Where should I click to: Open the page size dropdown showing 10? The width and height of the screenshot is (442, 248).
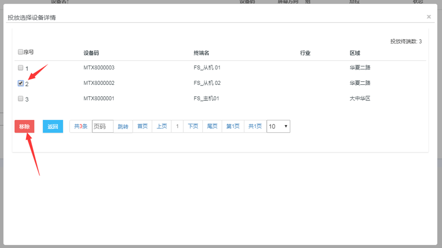point(278,127)
